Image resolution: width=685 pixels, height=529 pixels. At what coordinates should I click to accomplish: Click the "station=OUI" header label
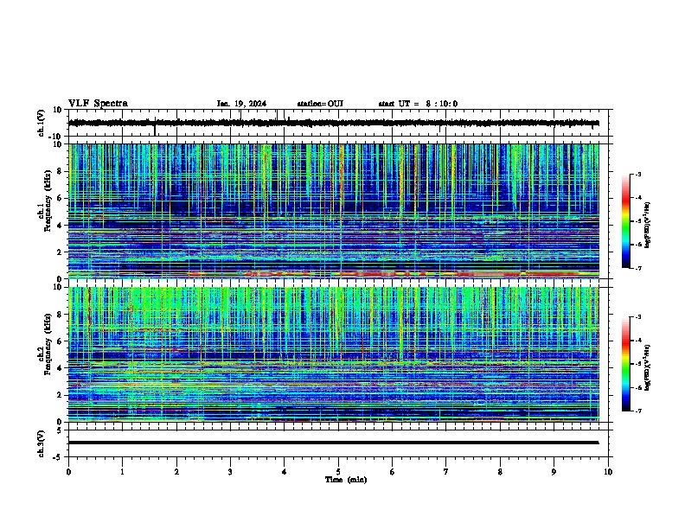(320, 104)
